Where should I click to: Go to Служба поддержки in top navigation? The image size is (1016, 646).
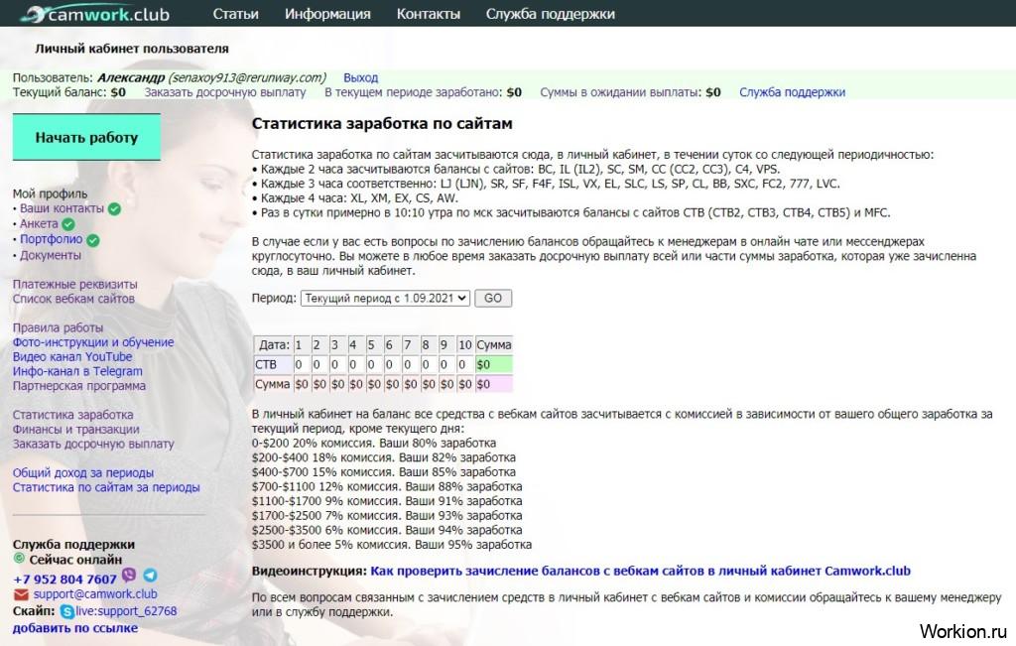tap(551, 14)
